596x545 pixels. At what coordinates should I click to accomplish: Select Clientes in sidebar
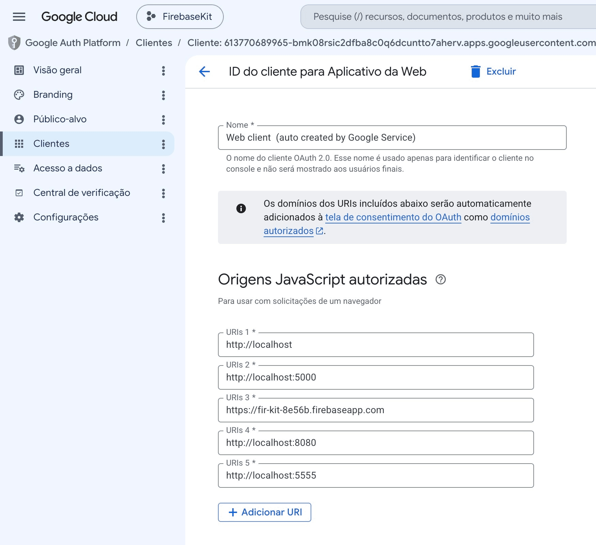tap(88, 144)
